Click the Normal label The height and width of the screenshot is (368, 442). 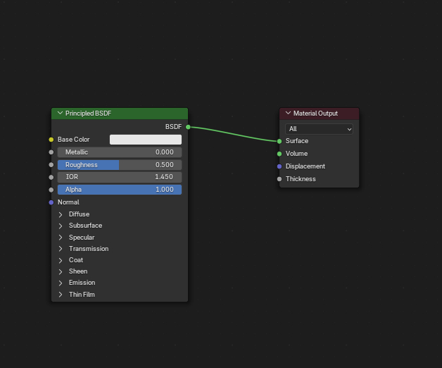(68, 202)
